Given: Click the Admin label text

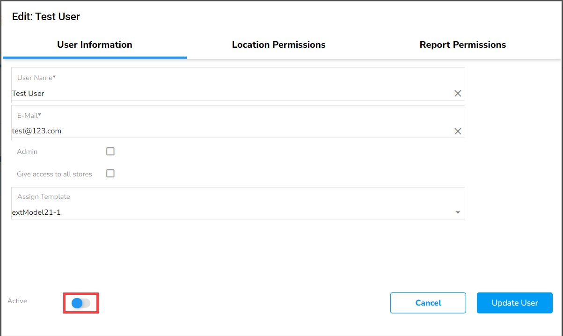Looking at the screenshot, I should pos(27,152).
